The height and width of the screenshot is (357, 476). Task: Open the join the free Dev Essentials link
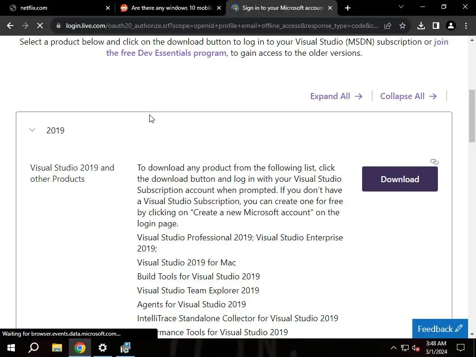click(277, 47)
